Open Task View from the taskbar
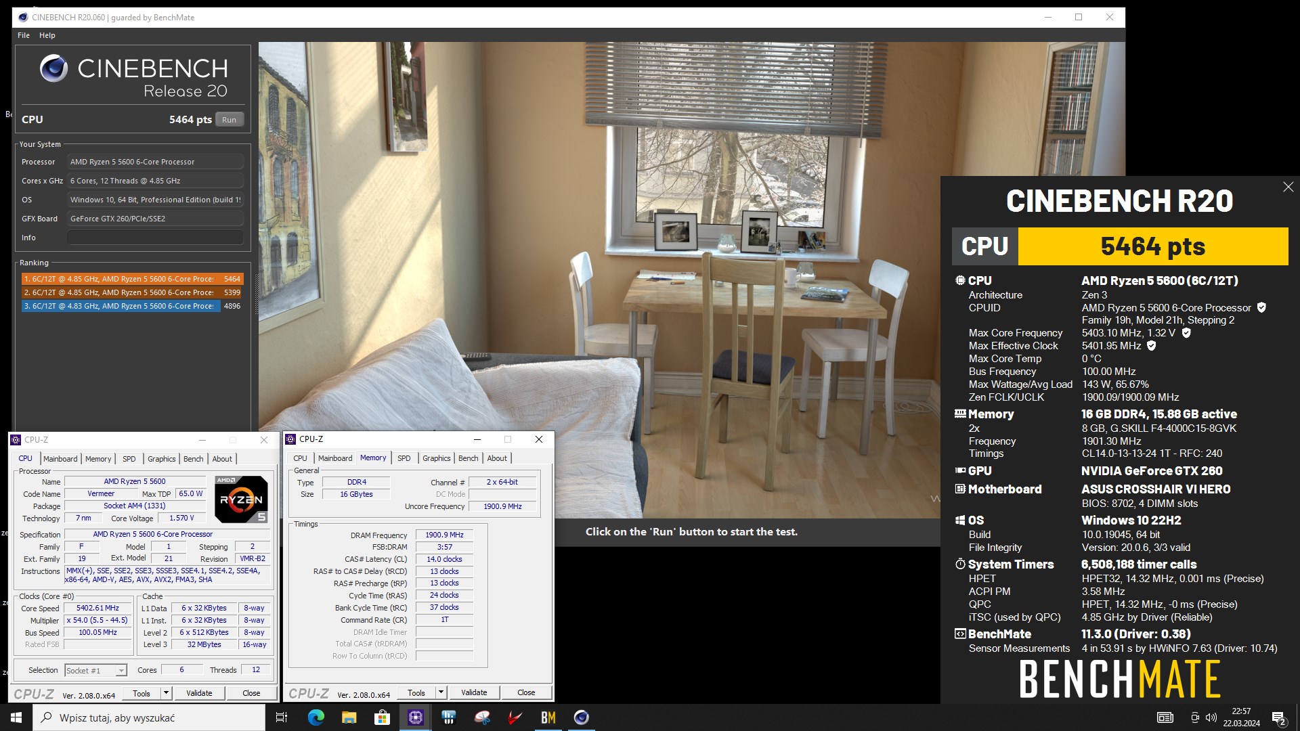Image resolution: width=1300 pixels, height=731 pixels. click(282, 717)
